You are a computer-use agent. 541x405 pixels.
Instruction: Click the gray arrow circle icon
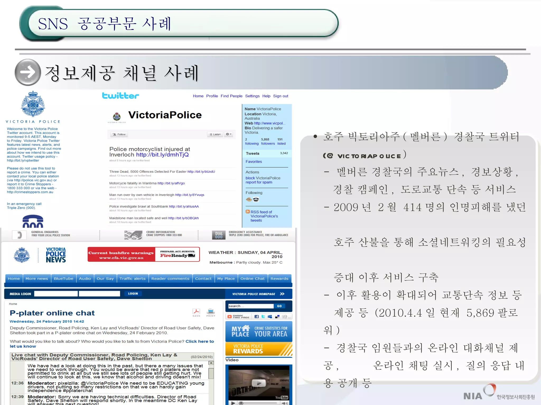click(28, 72)
